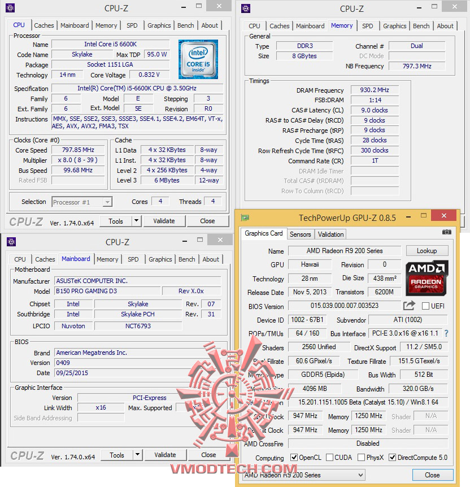Expand Tools arrow in Mainboard window
Screen dimensions: 470x487
138,455
